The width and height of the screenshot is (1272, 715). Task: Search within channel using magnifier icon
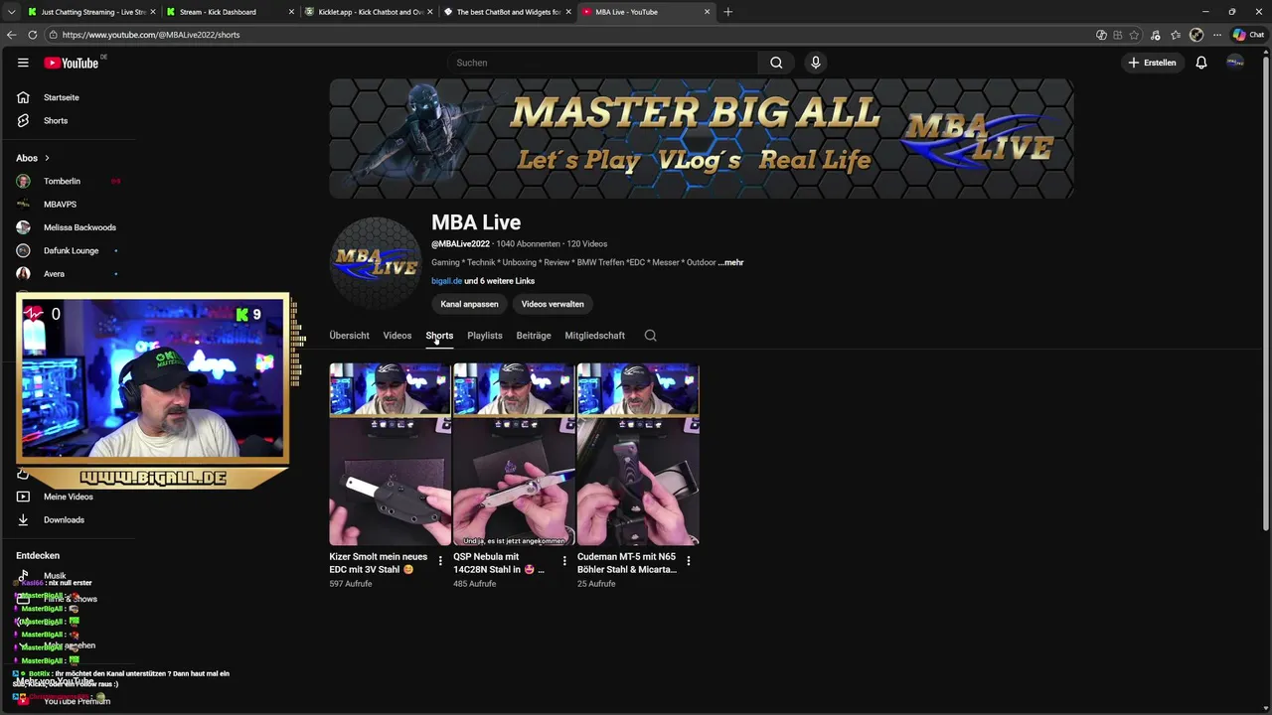click(651, 336)
